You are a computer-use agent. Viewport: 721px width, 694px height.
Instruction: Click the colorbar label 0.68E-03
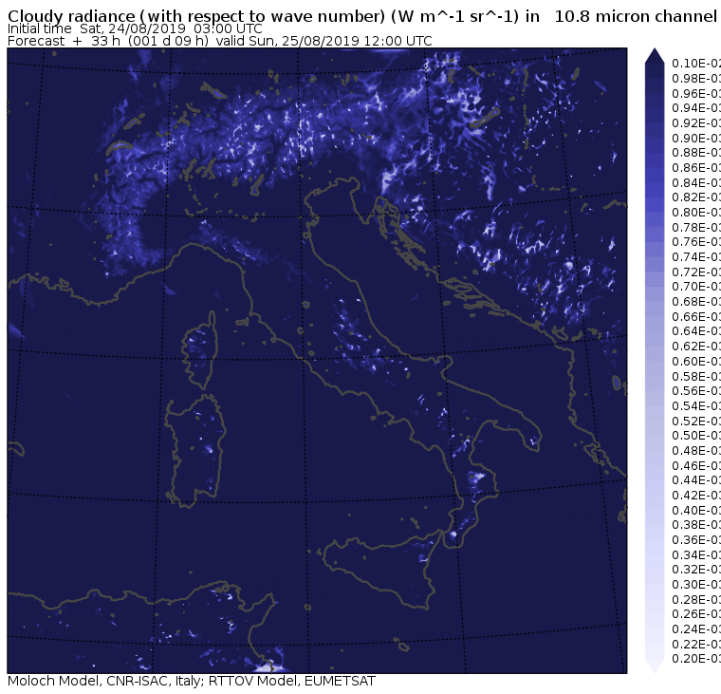pos(696,302)
